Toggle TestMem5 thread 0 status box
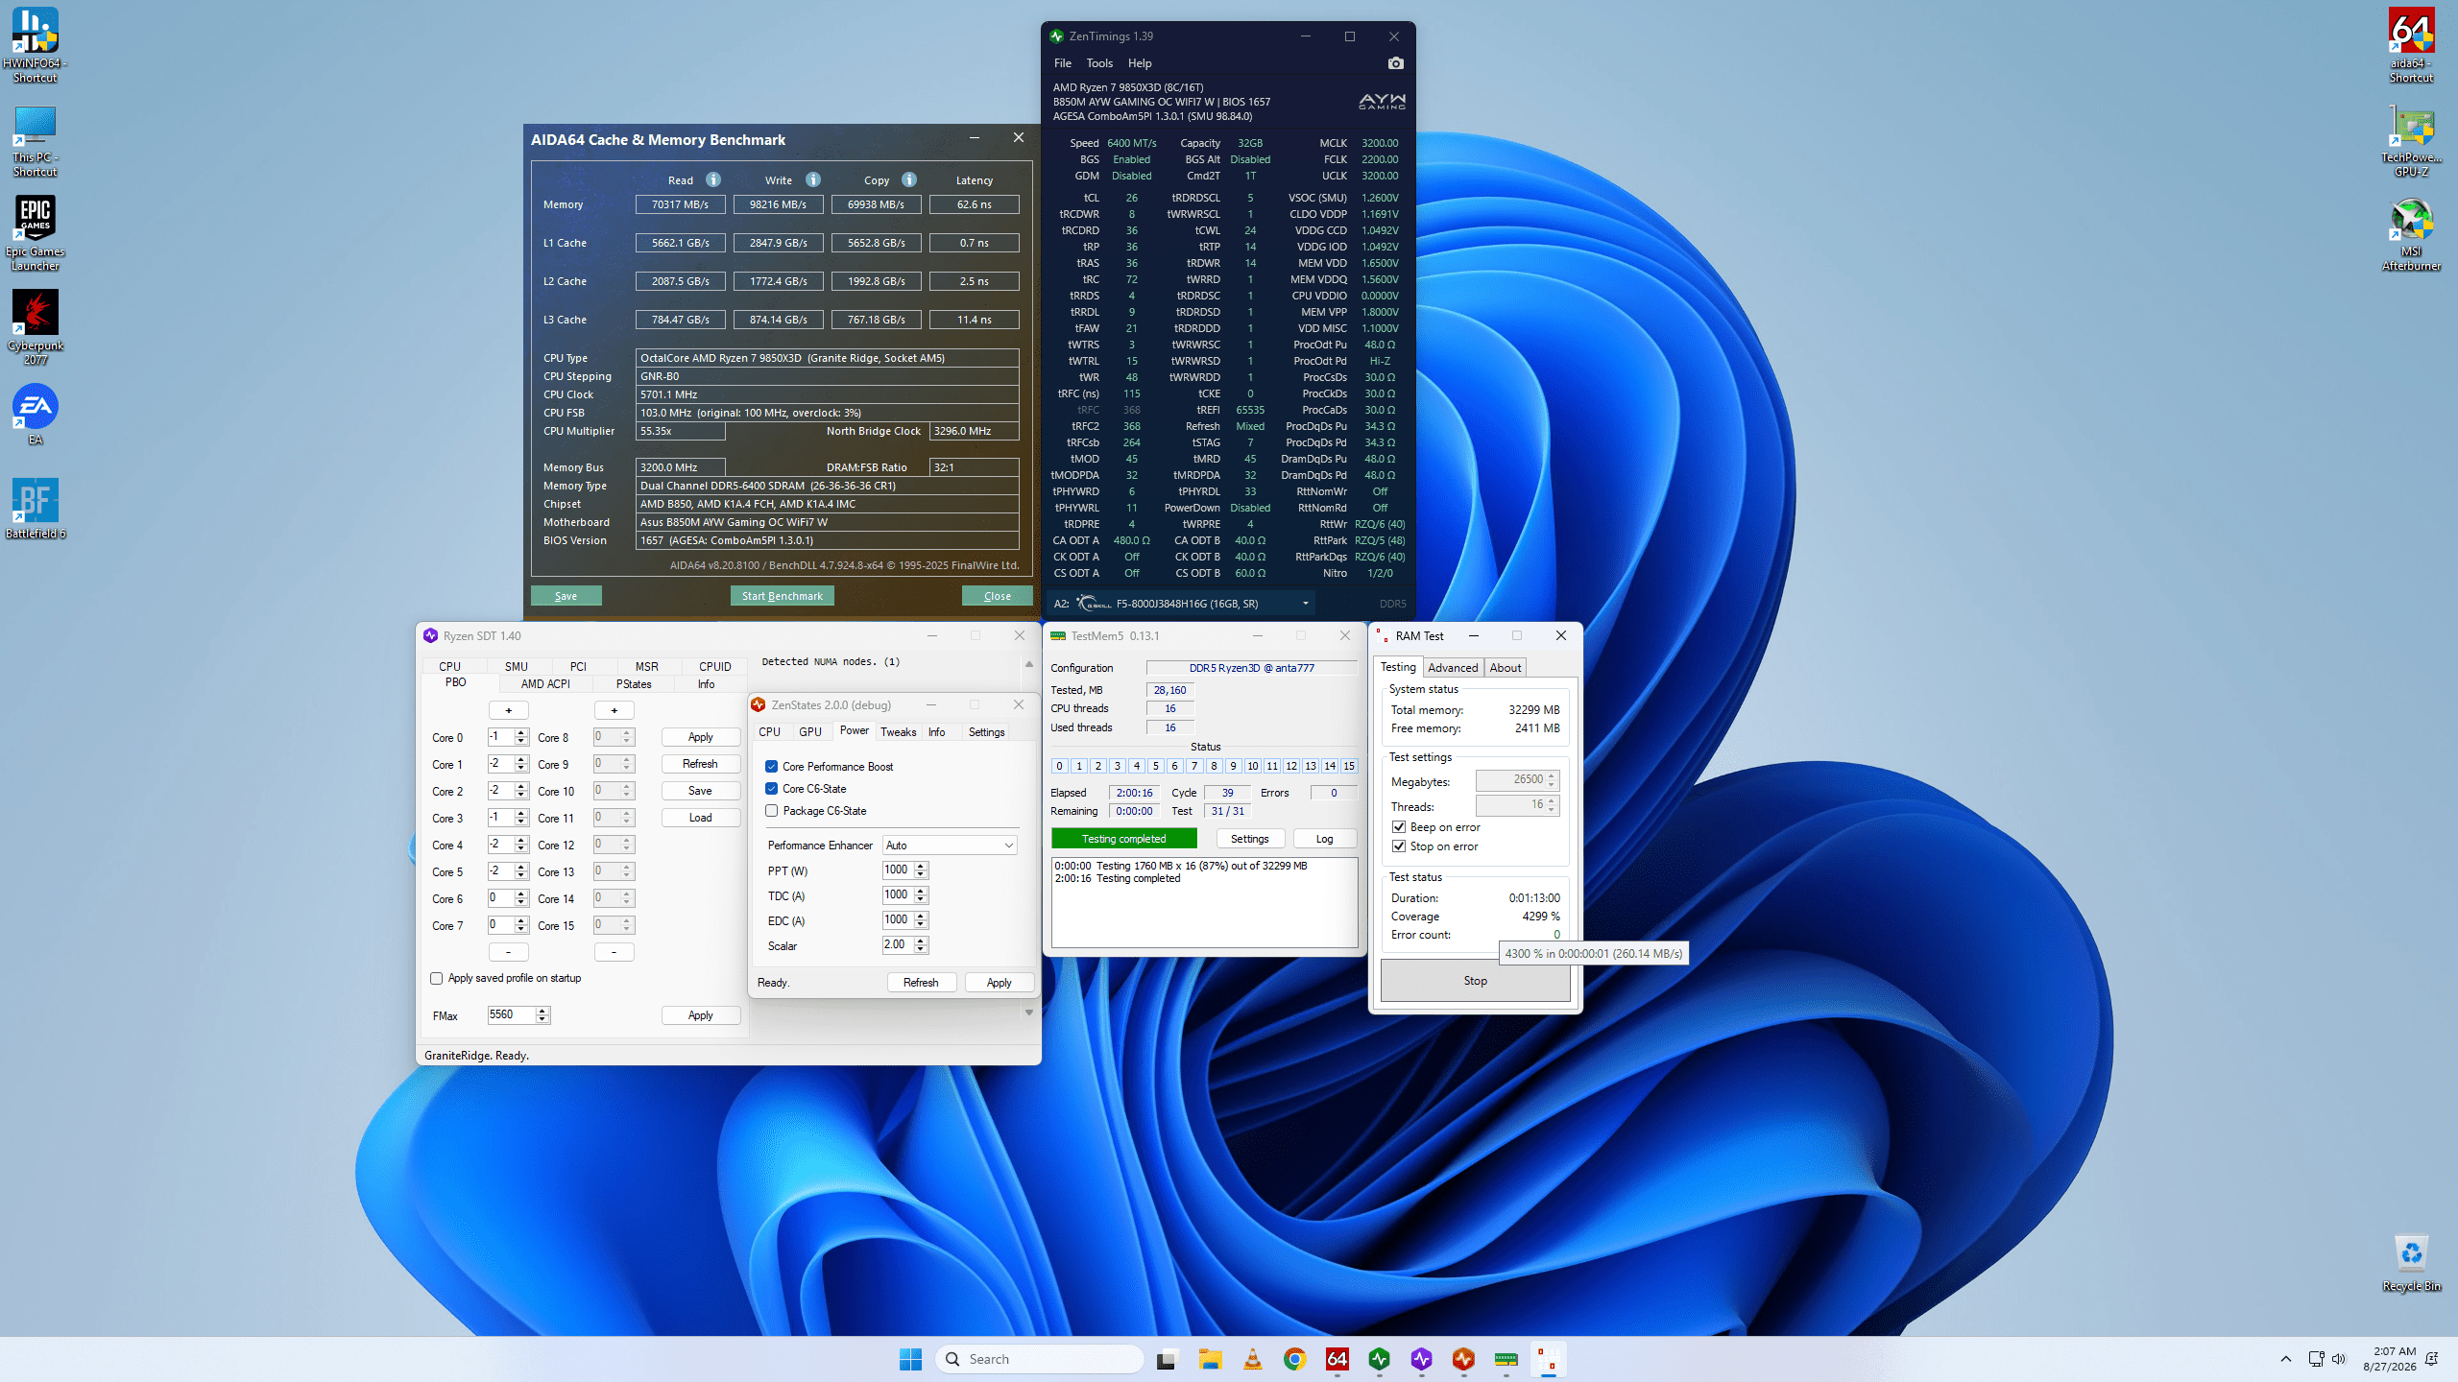Screen dimensions: 2458x1382 click(1060, 766)
